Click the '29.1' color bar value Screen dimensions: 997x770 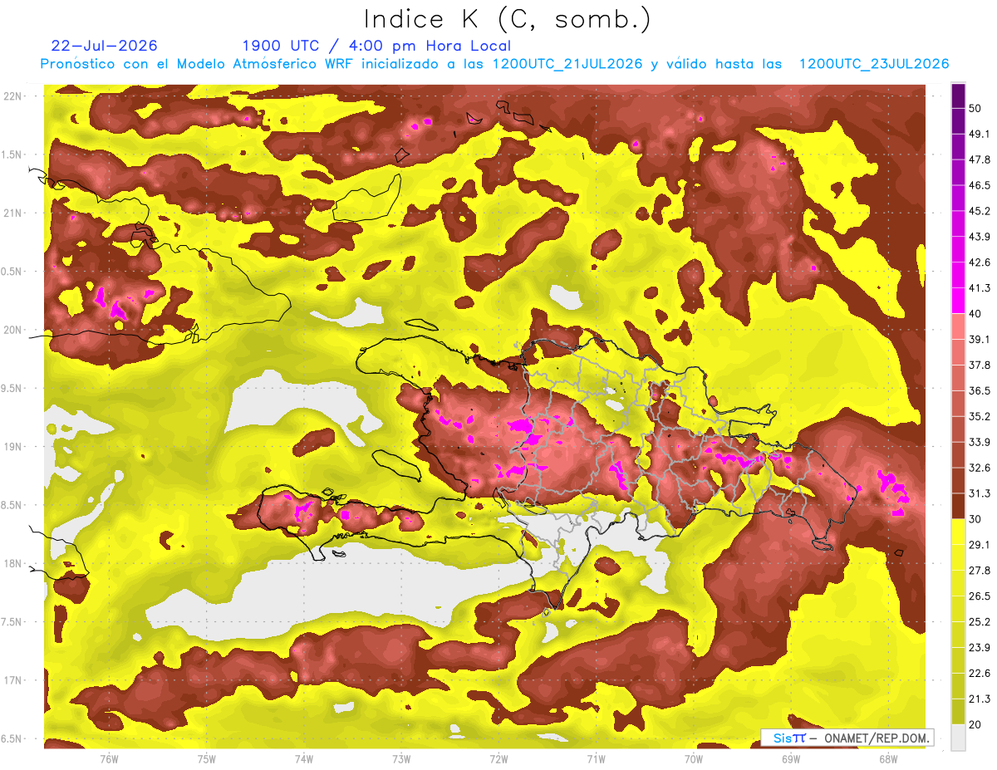coord(980,545)
